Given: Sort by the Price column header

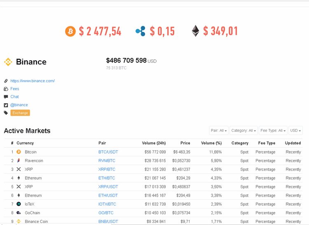Looking at the screenshot, I should pos(185,143).
